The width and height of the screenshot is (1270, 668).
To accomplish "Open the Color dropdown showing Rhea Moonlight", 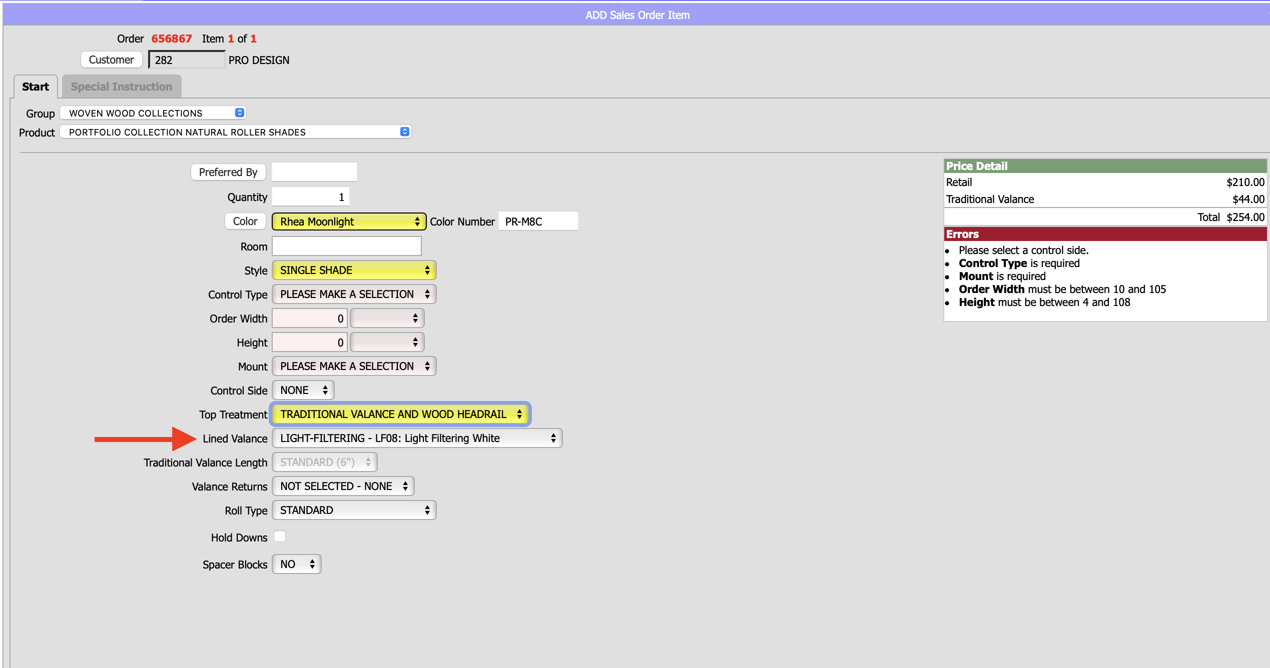I will coord(349,221).
